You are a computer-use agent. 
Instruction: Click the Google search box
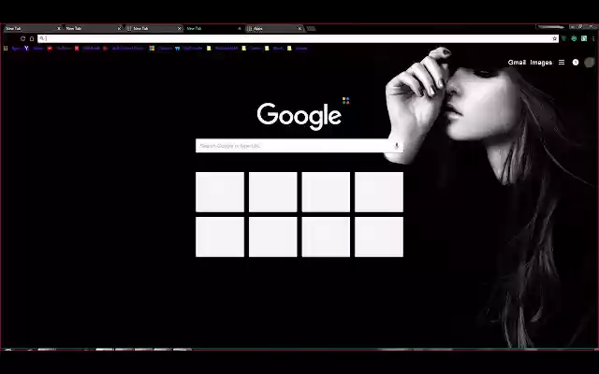pos(299,146)
